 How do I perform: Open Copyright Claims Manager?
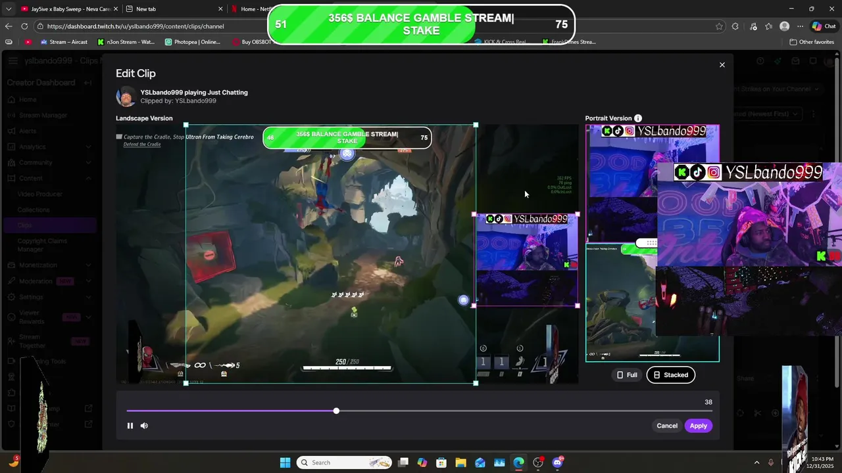coord(42,245)
